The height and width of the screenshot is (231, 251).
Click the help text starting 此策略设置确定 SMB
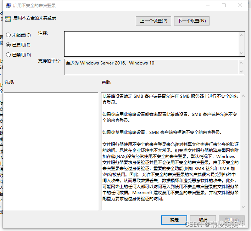[170, 99]
